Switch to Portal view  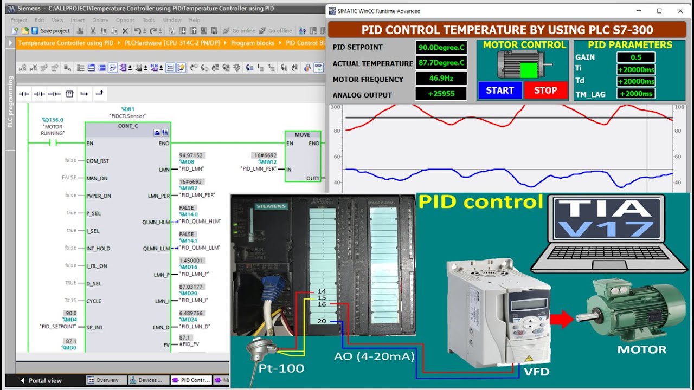41,380
